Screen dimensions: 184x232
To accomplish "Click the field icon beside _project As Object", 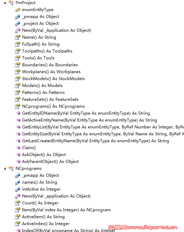I will [18, 23].
